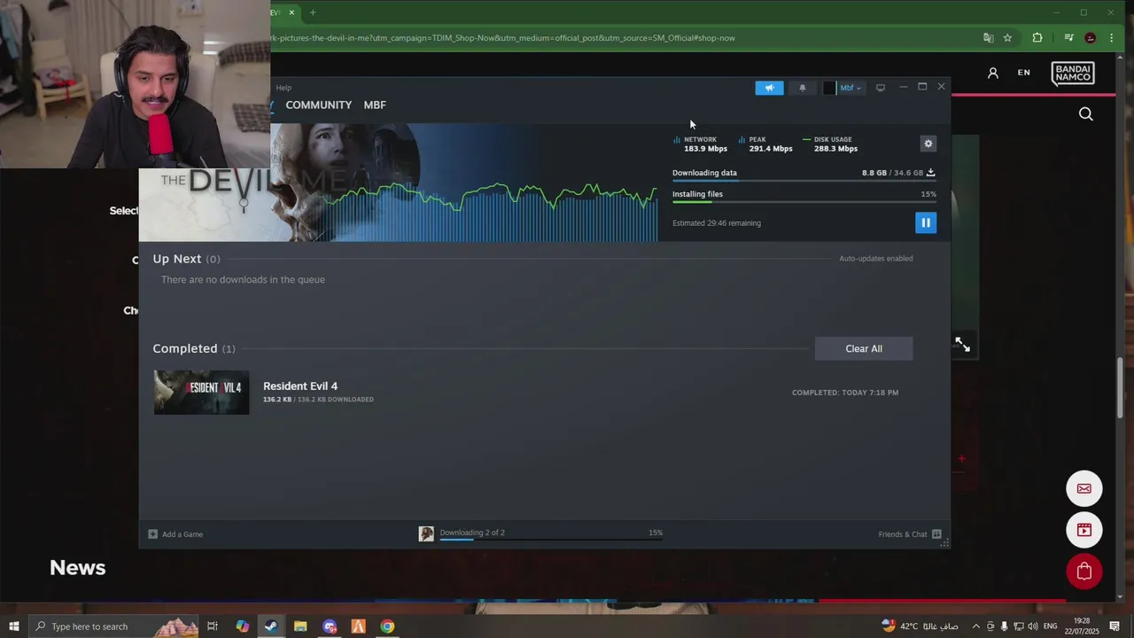Click the expand arrows icon on website
This screenshot has height=638, width=1134.
click(962, 345)
